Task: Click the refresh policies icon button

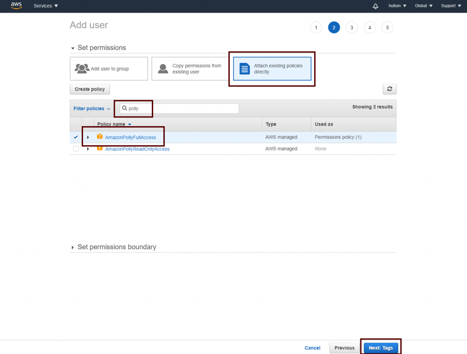Action: pos(389,89)
